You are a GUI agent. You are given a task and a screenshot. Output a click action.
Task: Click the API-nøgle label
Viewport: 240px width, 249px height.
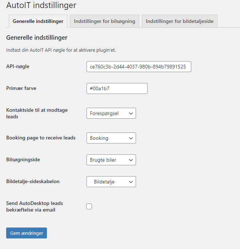click(18, 66)
